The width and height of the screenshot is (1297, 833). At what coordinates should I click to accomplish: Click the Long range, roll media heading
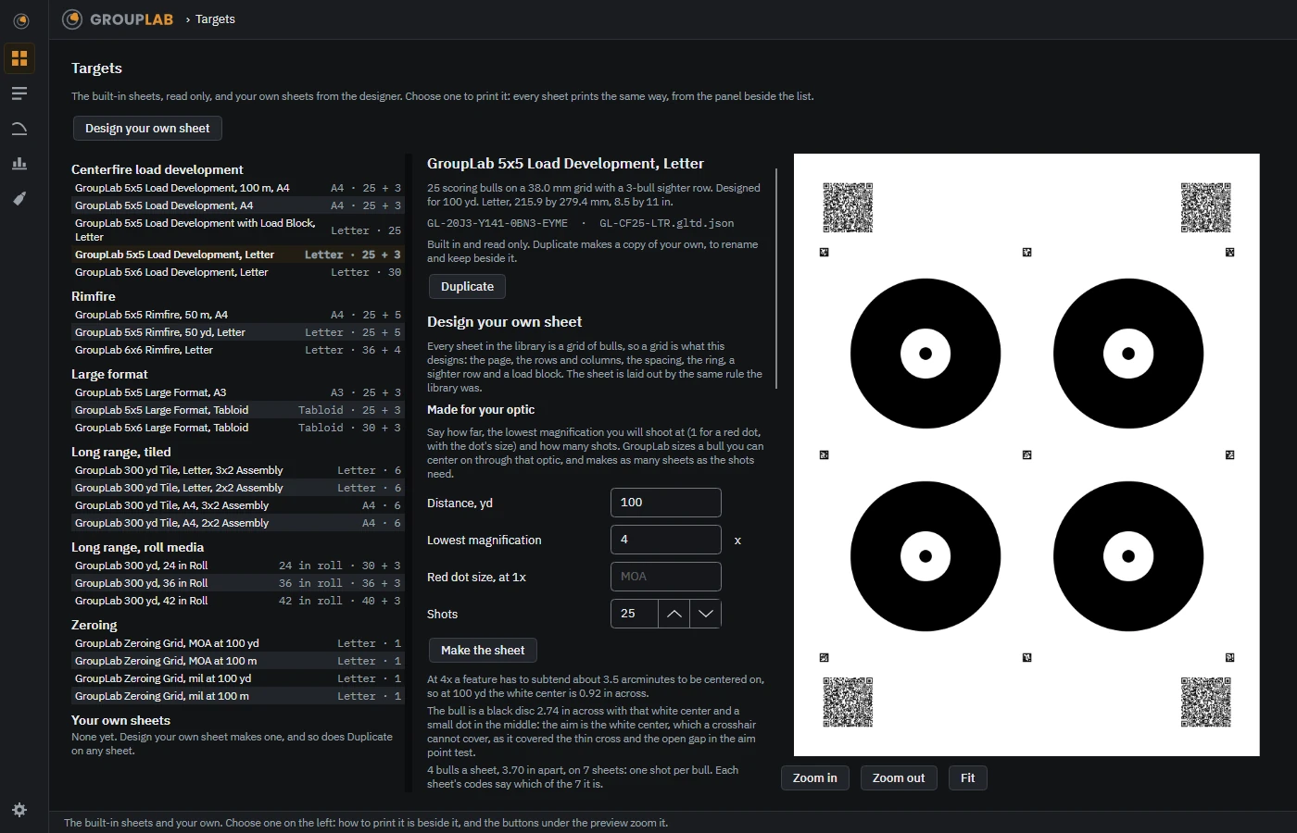(x=138, y=547)
